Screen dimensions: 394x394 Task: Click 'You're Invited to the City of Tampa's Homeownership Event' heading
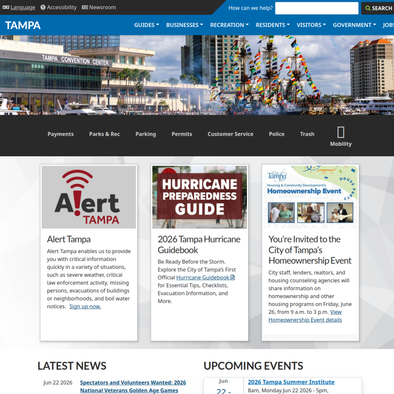coord(310,250)
